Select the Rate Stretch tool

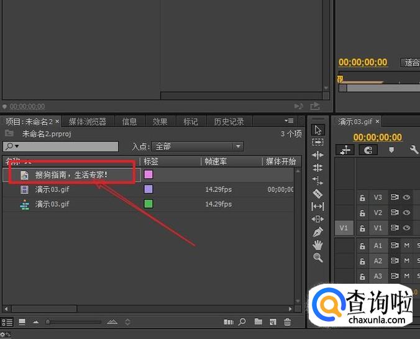coord(317,181)
